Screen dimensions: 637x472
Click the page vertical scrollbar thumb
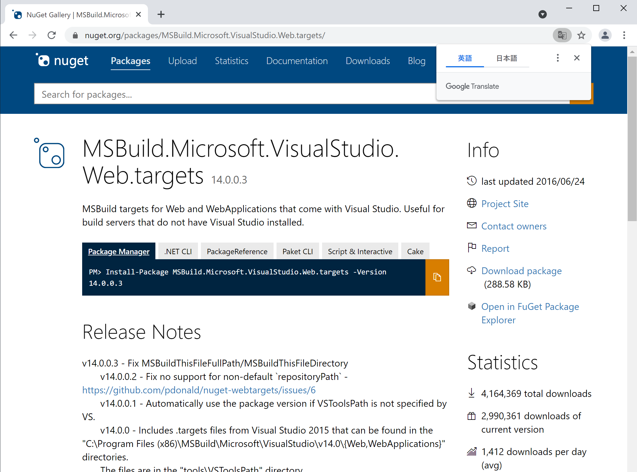(632, 139)
